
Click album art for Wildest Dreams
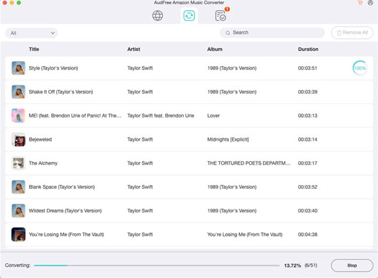pos(19,211)
